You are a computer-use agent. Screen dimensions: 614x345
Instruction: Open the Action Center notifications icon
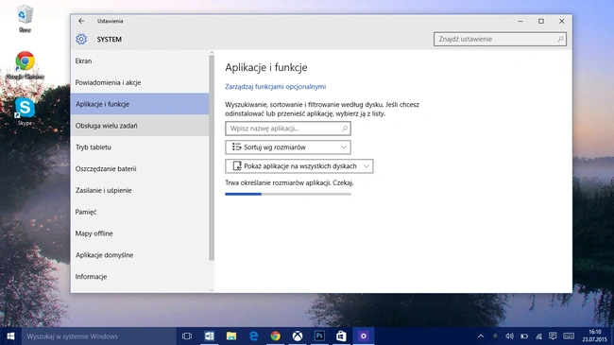(x=553, y=336)
